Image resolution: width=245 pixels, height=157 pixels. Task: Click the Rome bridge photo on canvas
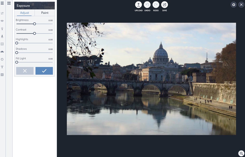151,79
